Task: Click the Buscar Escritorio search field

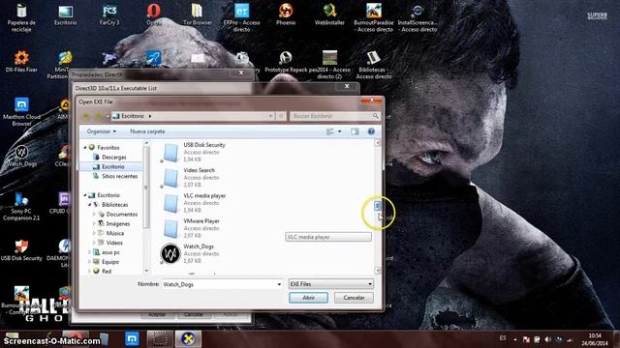Action: pos(335,116)
